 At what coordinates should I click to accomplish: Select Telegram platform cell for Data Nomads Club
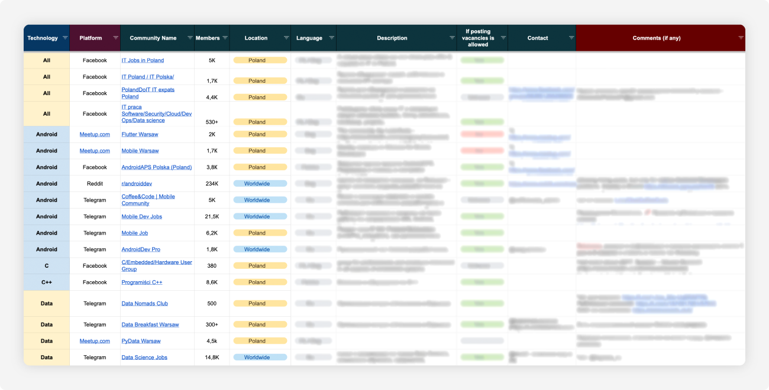(95, 304)
